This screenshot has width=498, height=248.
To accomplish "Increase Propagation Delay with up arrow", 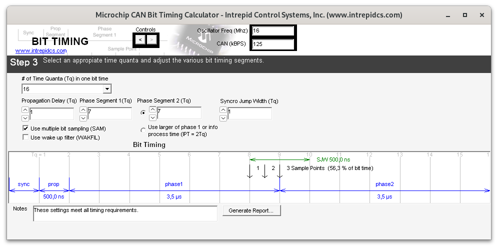I will (25, 110).
